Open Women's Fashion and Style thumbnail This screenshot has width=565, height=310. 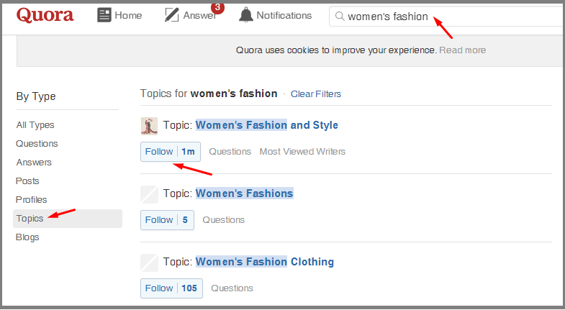(149, 126)
